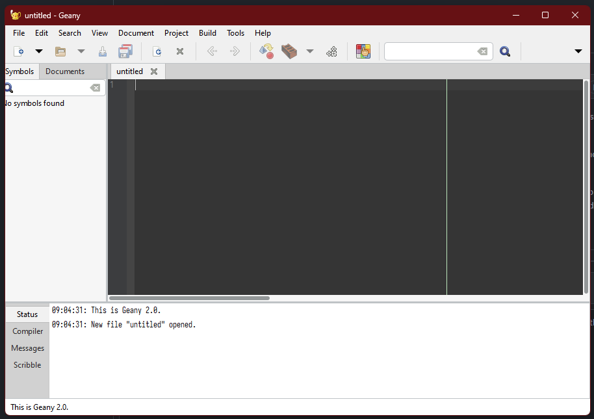This screenshot has width=594, height=419.
Task: Reload the current file from disk
Action: pos(157,51)
